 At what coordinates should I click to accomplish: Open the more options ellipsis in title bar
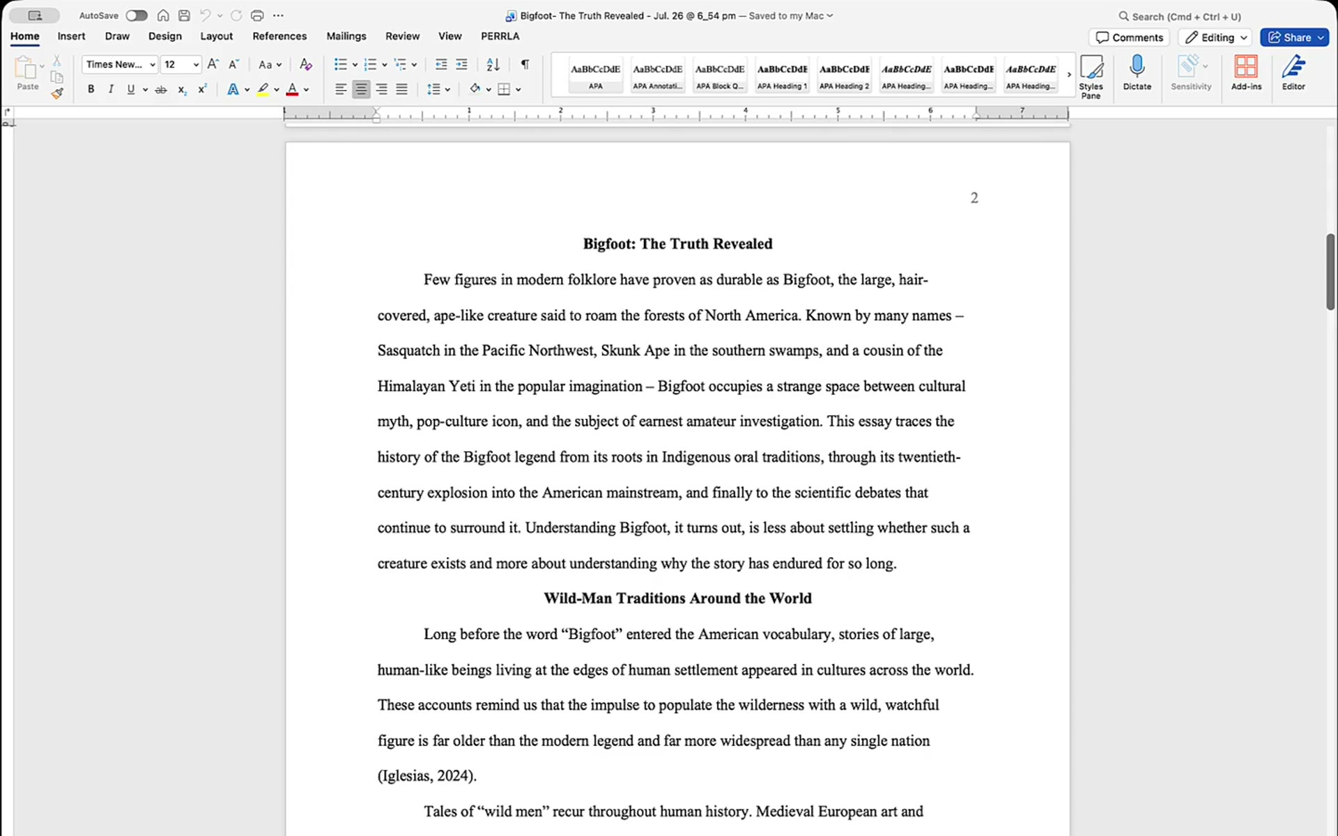[279, 15]
